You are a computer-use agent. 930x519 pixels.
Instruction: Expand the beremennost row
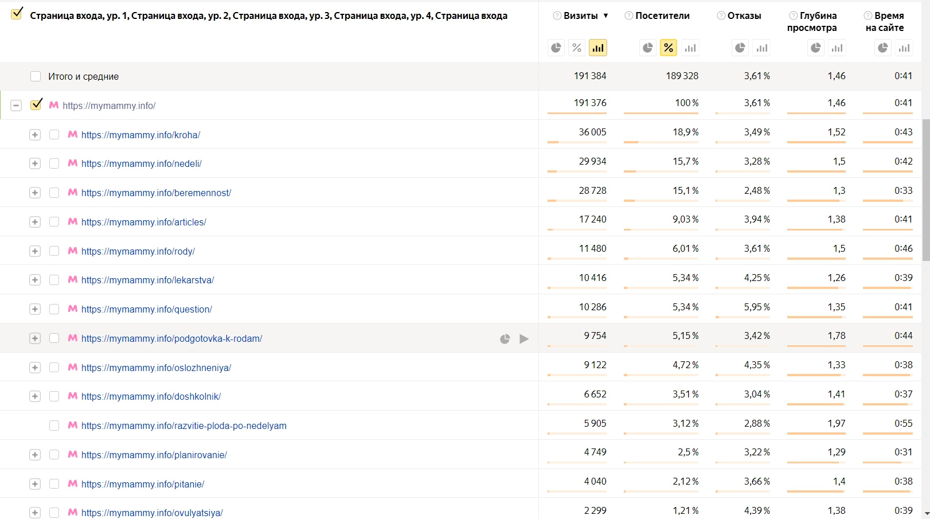(x=35, y=193)
